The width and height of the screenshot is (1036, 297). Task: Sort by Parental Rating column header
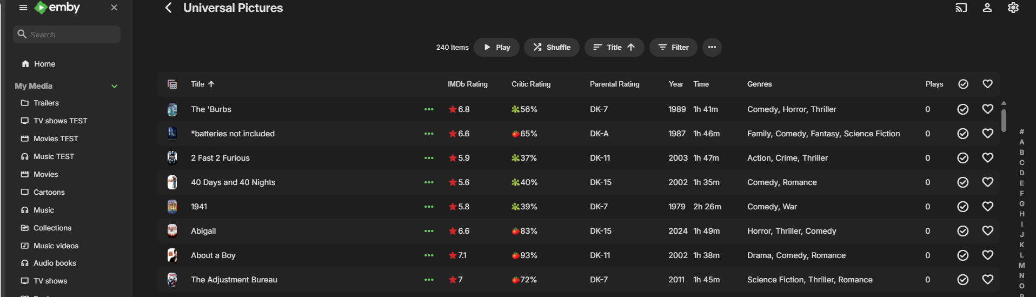click(614, 84)
